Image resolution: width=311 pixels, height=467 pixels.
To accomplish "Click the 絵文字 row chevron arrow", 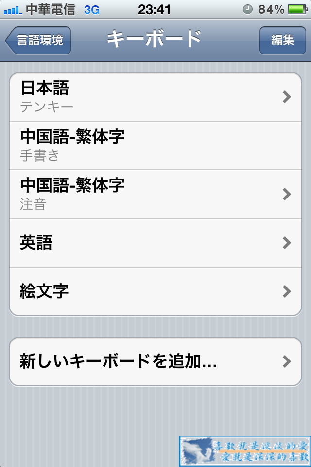I will click(287, 291).
